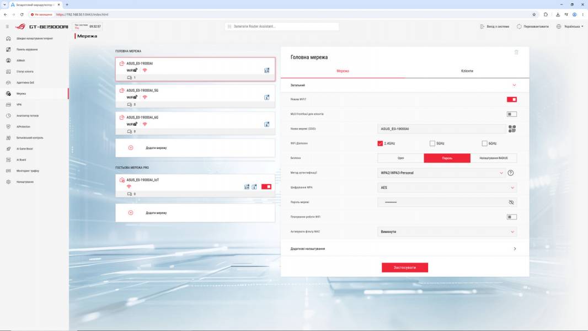Select the ASUS_E0-19000AI_6G network card

point(195,124)
